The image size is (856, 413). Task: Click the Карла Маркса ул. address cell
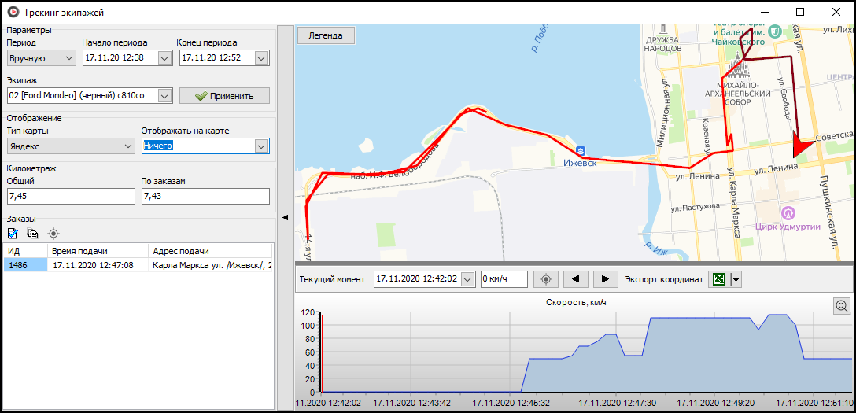tap(212, 265)
